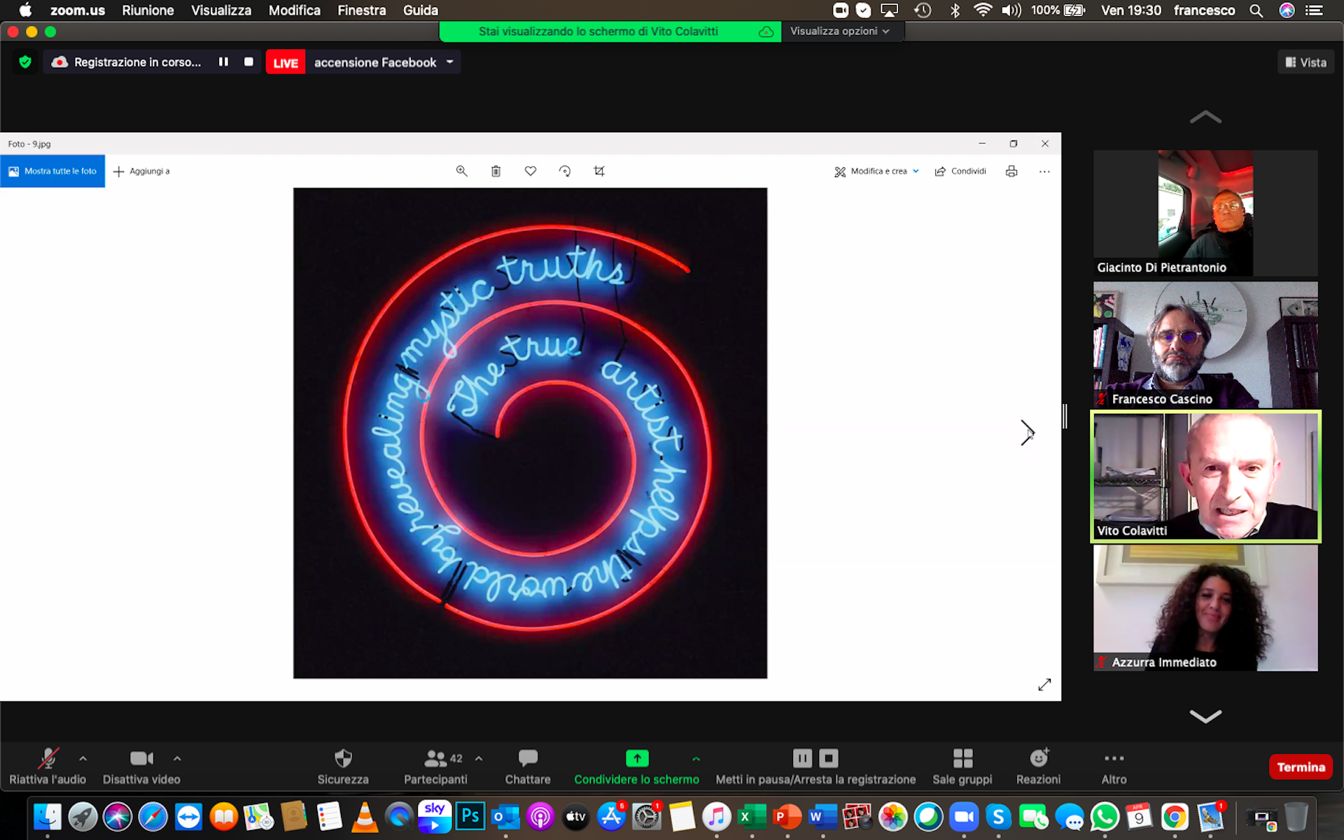Image resolution: width=1344 pixels, height=840 pixels.
Task: Click Wi-Fi icon in menu bar
Action: (983, 10)
